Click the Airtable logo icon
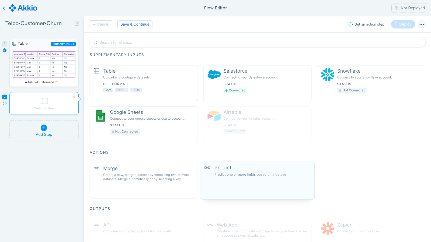This screenshot has width=431, height=242. [x=214, y=116]
